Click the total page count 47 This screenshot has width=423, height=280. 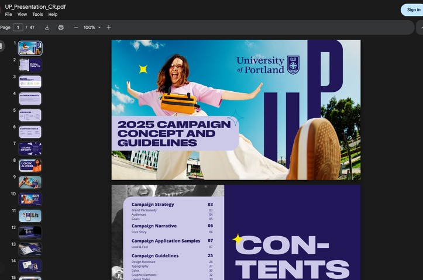(x=32, y=27)
